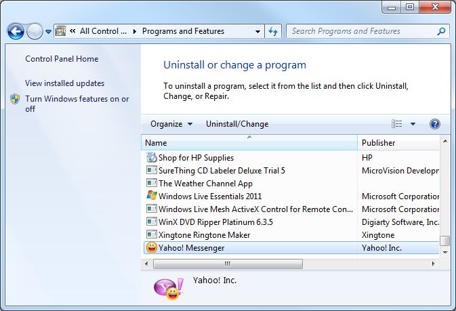Select the Shop for HP Supplies entry name
This screenshot has width=456, height=311.
point(196,158)
